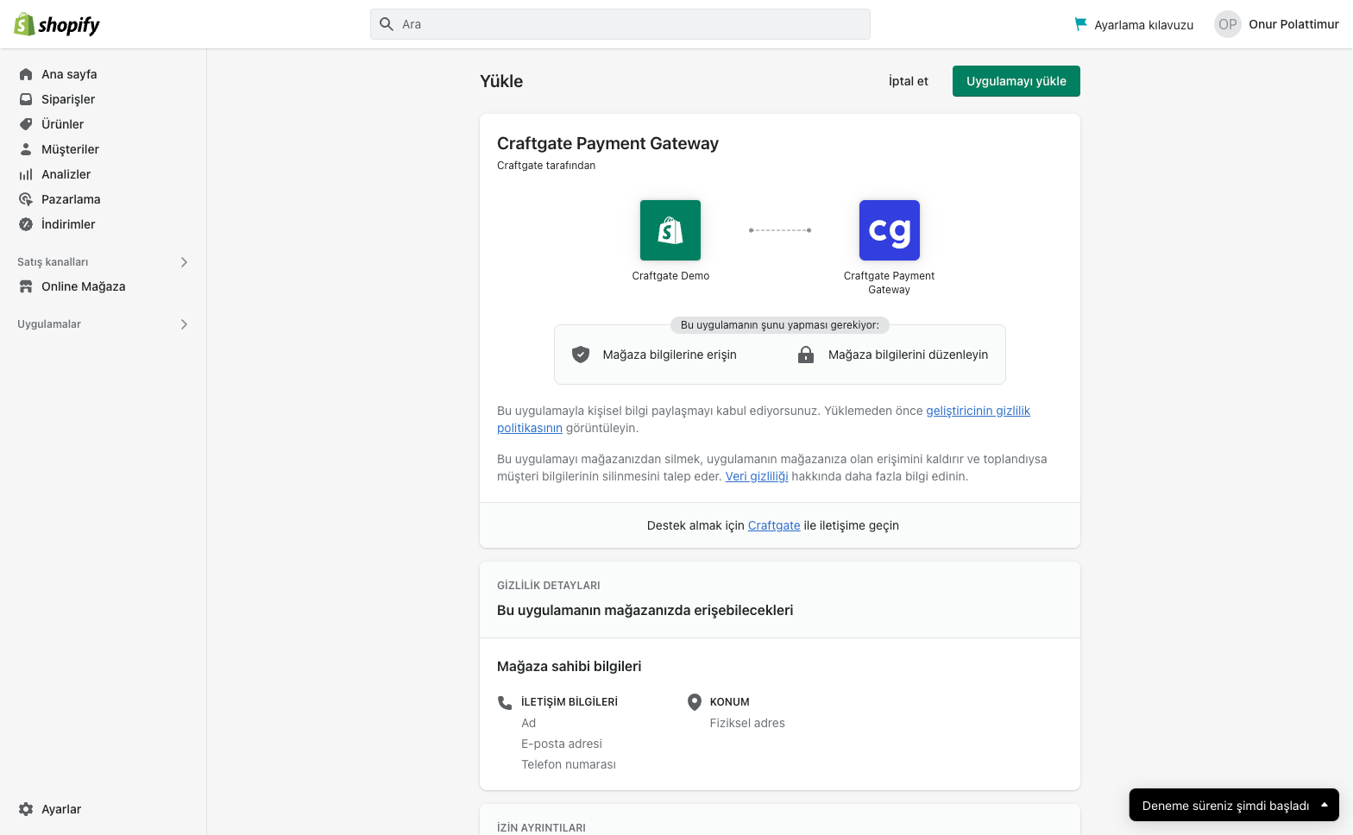
Task: Click the Uygulamayı yükle button
Action: click(1016, 81)
